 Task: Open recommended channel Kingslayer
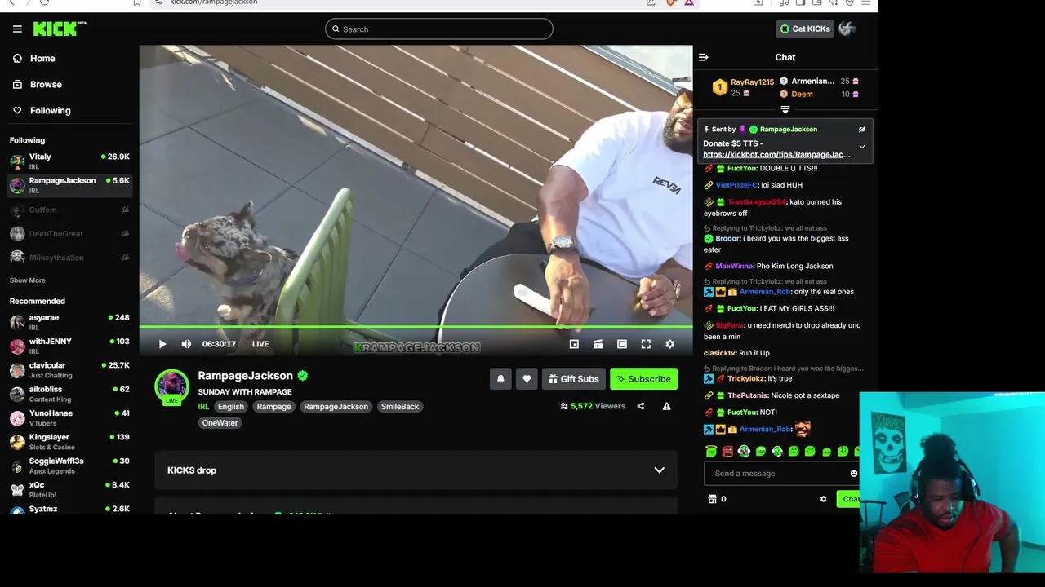(x=69, y=442)
